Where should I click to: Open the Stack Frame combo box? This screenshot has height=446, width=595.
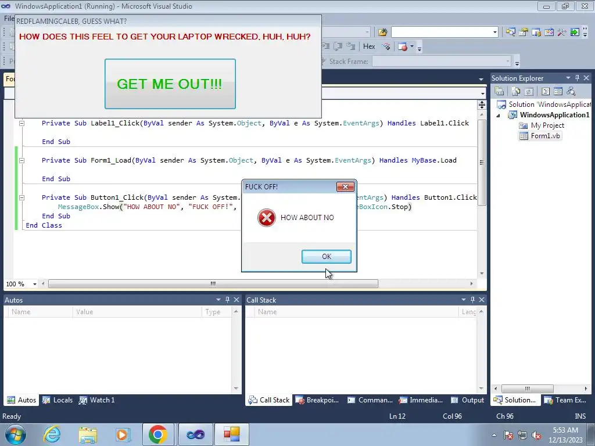[442, 61]
